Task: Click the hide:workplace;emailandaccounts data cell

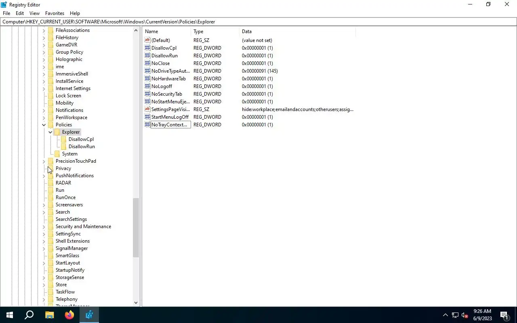Action: (x=298, y=109)
